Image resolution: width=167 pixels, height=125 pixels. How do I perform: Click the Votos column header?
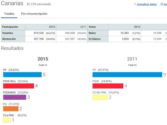92,27
